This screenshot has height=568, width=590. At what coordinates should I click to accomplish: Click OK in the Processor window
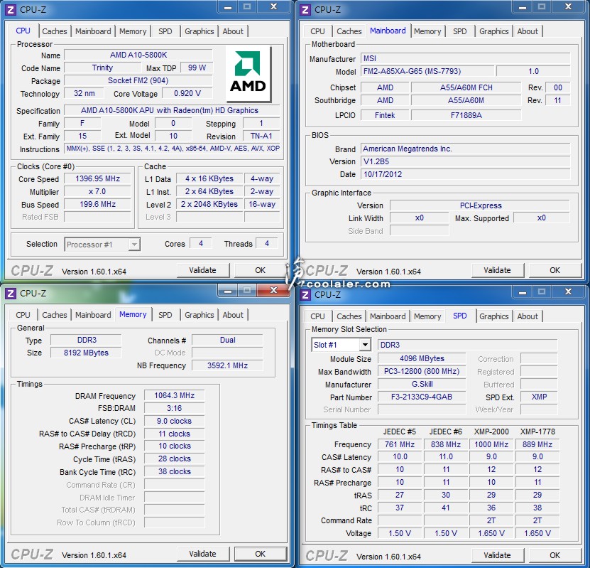point(260,270)
